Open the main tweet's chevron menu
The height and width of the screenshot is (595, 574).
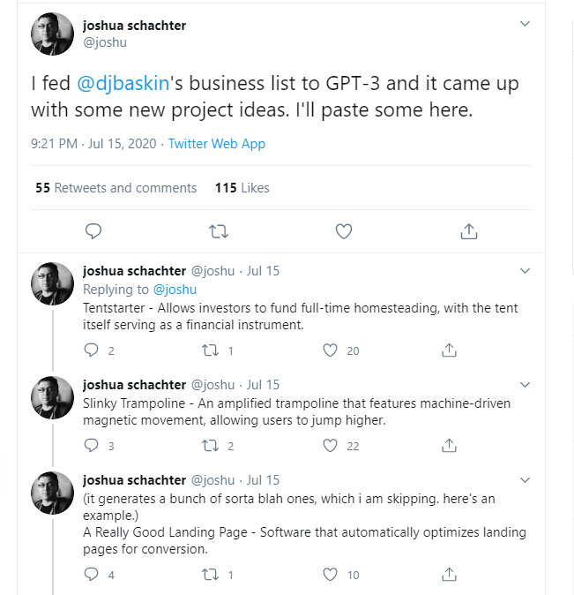pyautogui.click(x=526, y=23)
